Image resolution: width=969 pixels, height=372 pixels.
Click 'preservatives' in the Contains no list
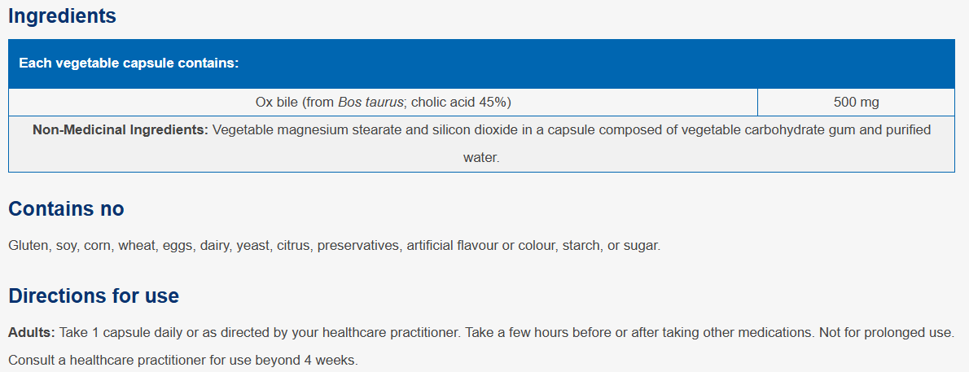click(359, 246)
